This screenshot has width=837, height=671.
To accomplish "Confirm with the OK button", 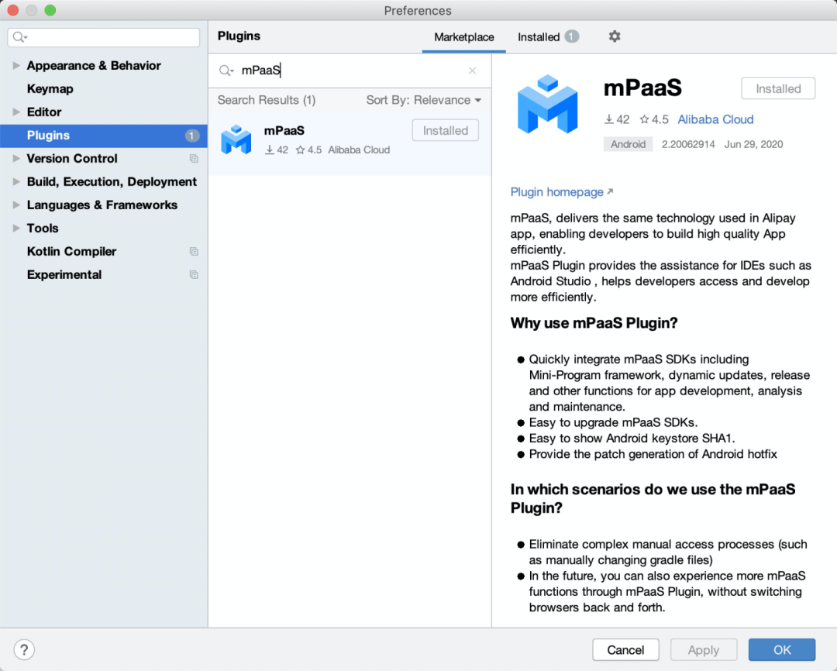I will [782, 649].
